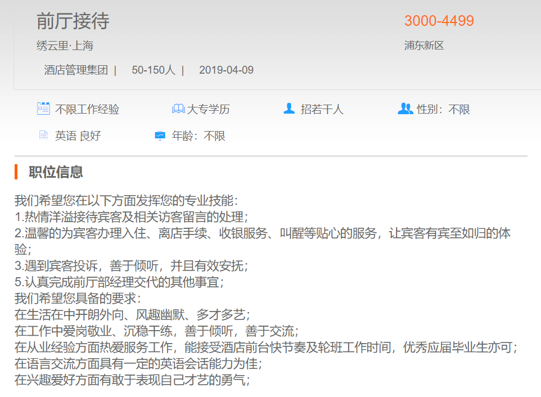Click the 大专学历 education label
The image size is (541, 397).
[x=208, y=110]
